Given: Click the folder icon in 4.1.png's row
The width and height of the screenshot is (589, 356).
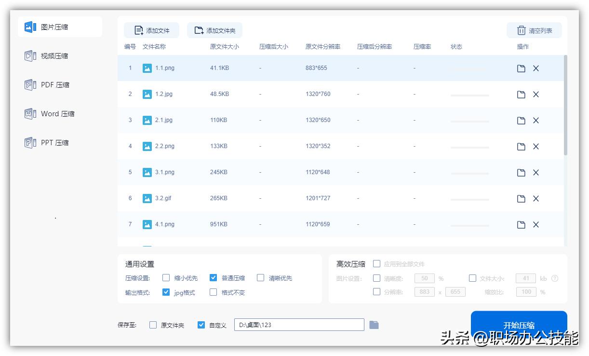Looking at the screenshot, I should tap(521, 224).
